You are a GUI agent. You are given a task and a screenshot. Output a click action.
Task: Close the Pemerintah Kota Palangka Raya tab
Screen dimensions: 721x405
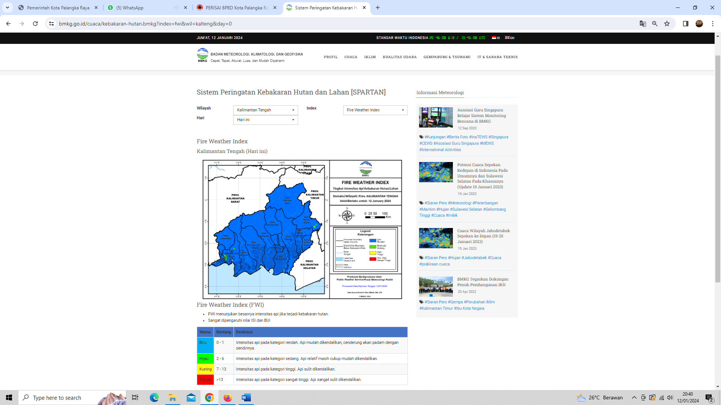pyautogui.click(x=96, y=7)
